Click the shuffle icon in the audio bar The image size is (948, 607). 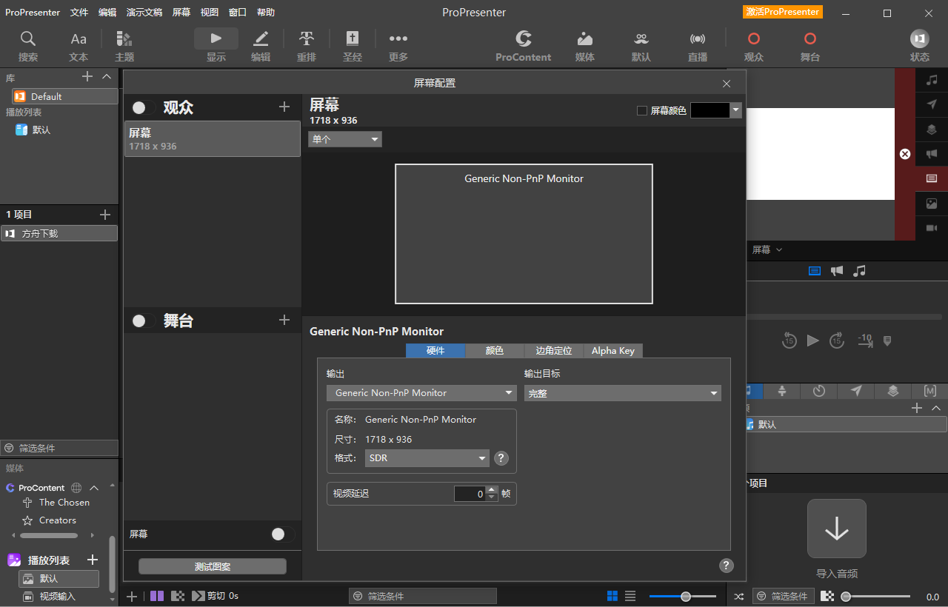click(x=738, y=597)
